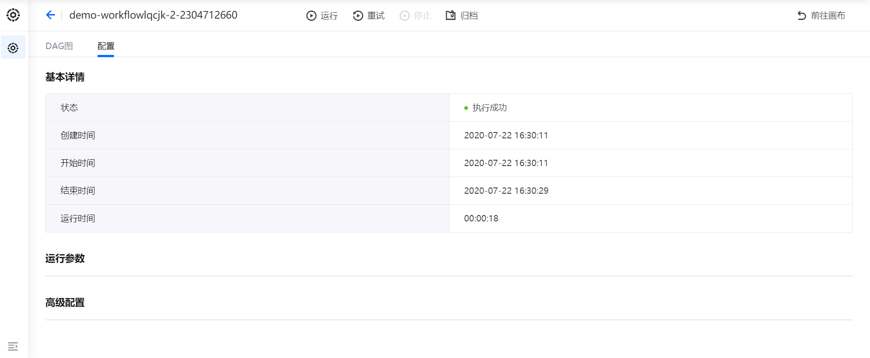This screenshot has width=870, height=358.
Task: Open the workflow icon in the left sidebar
Action: coord(13,48)
